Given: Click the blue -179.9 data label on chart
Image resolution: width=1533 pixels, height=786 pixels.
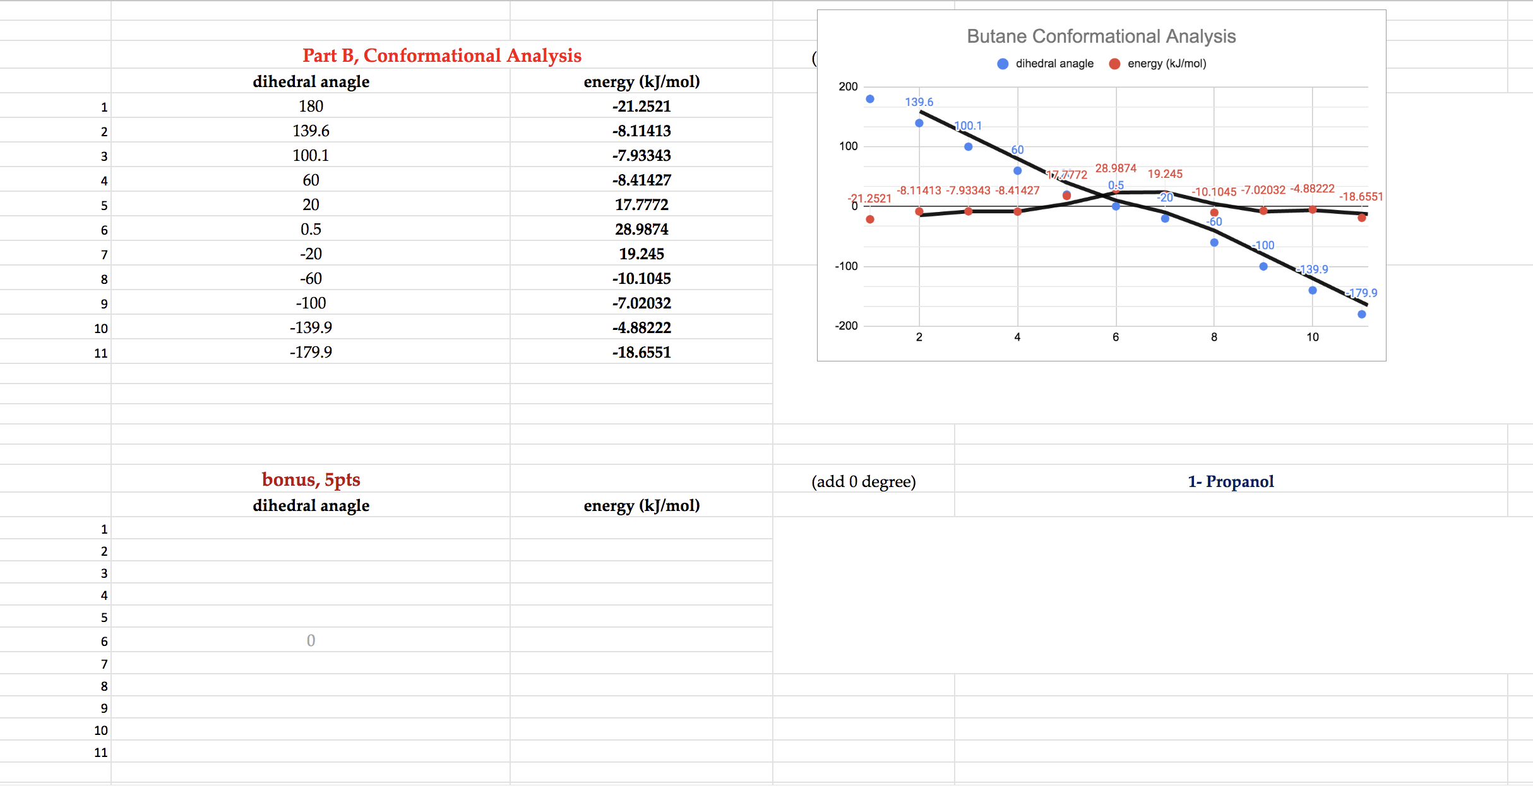Looking at the screenshot, I should [1363, 293].
